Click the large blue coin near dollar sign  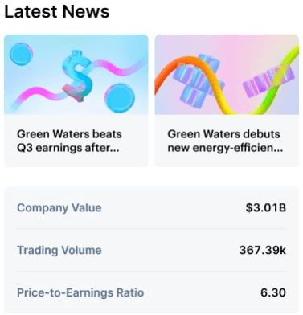point(120,98)
